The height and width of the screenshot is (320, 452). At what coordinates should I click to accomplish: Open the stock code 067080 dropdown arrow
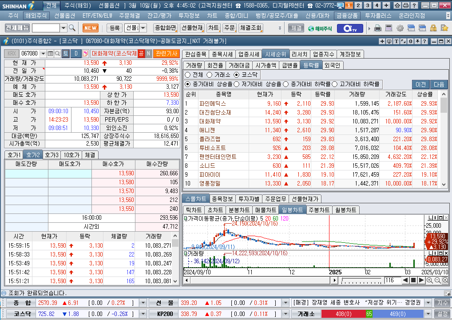coord(43,54)
